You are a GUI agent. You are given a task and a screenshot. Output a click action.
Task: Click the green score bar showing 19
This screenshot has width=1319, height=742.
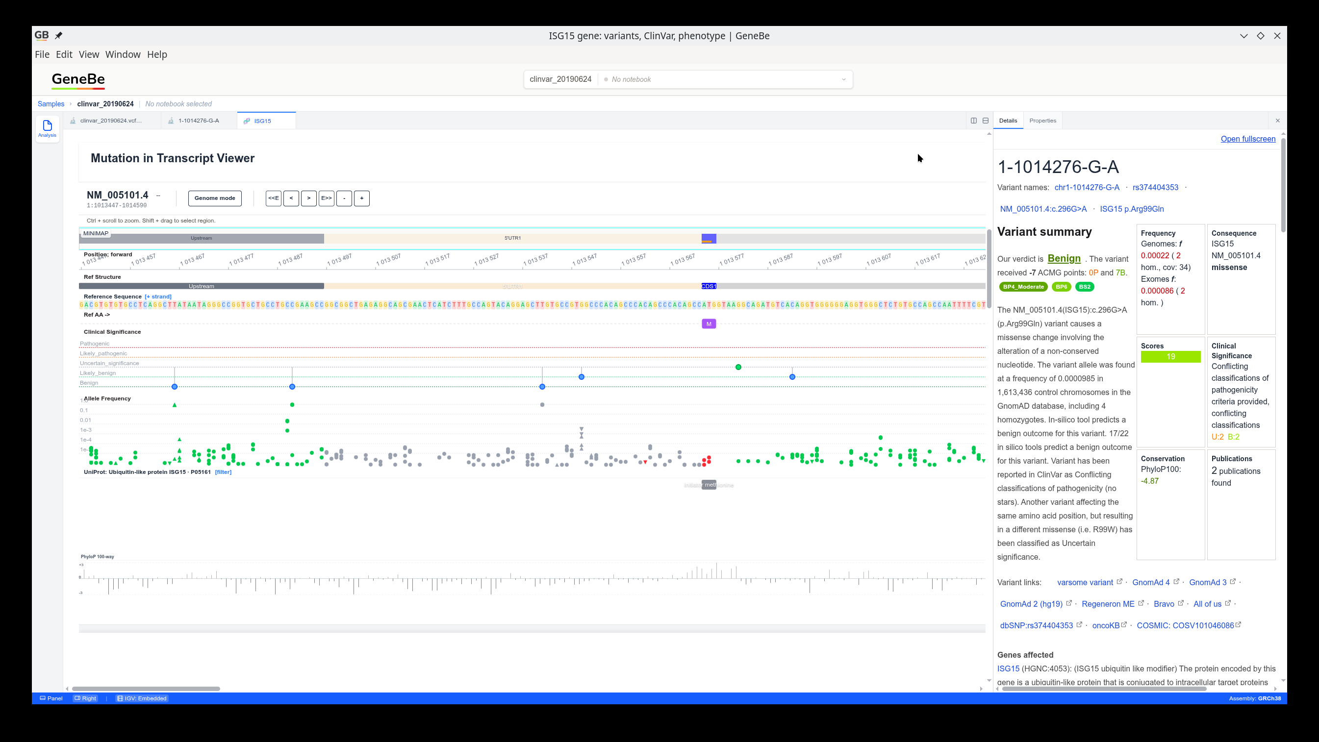pos(1170,357)
